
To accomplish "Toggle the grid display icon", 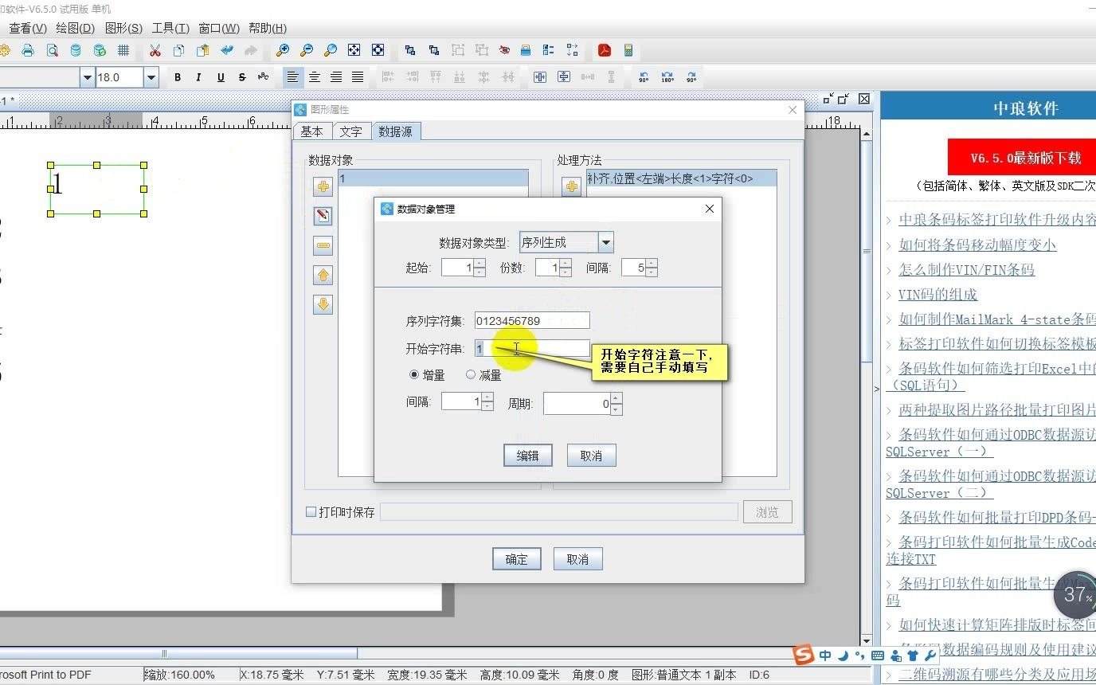I will coord(123,50).
